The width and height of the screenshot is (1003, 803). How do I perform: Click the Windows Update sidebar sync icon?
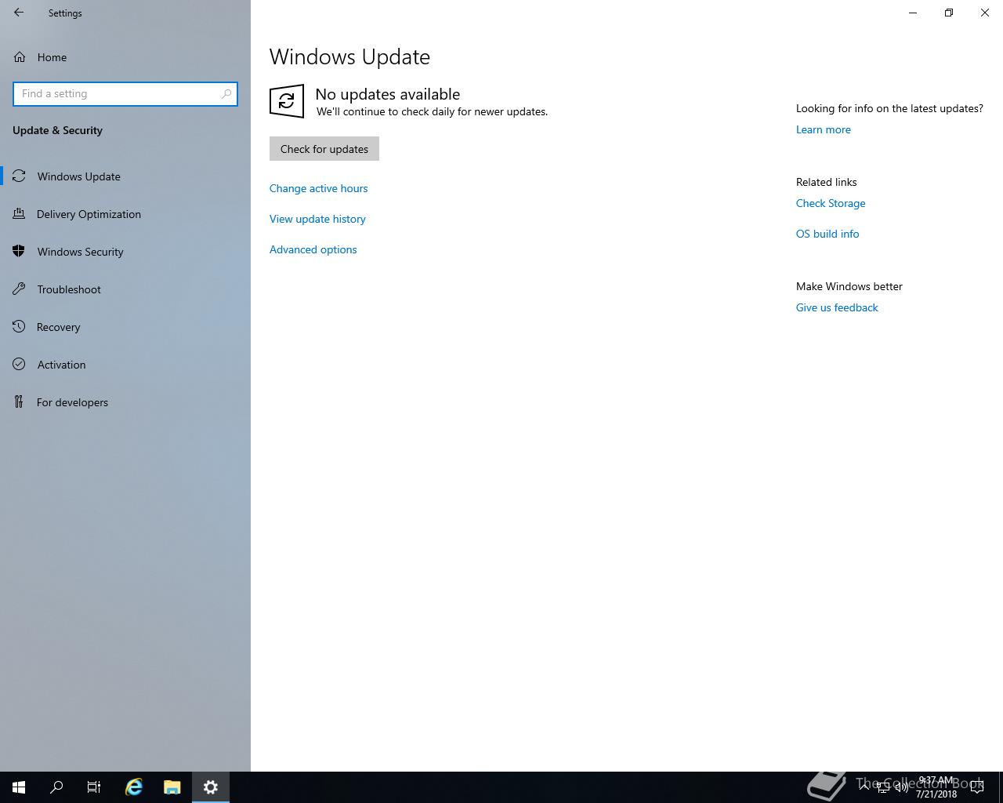coord(20,176)
